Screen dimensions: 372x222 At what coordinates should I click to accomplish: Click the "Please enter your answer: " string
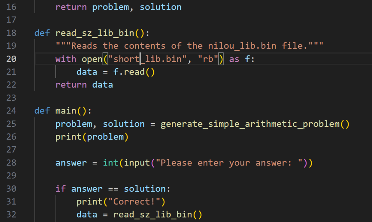(x=229, y=163)
